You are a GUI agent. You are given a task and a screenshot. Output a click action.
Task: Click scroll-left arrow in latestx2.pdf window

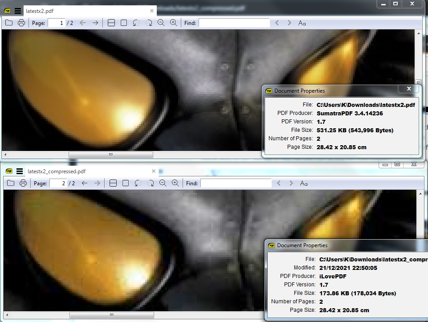[x=5, y=155]
